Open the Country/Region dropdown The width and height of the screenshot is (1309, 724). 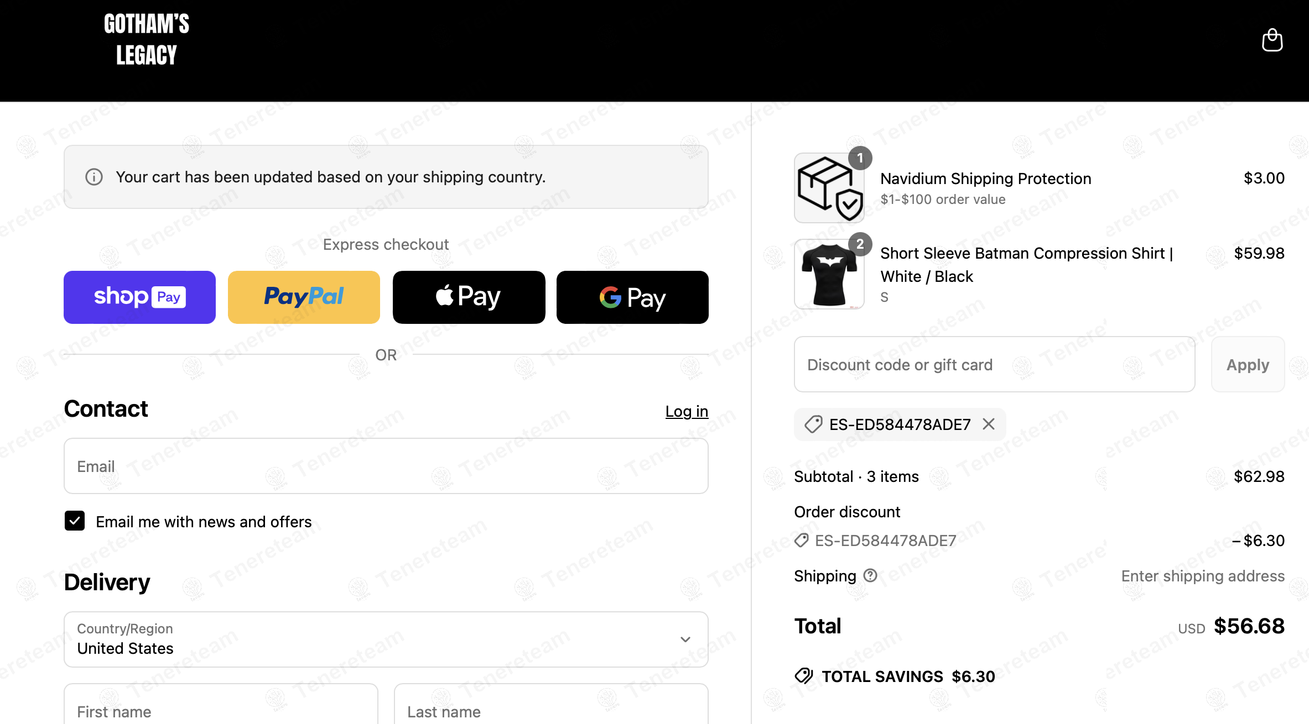click(386, 639)
